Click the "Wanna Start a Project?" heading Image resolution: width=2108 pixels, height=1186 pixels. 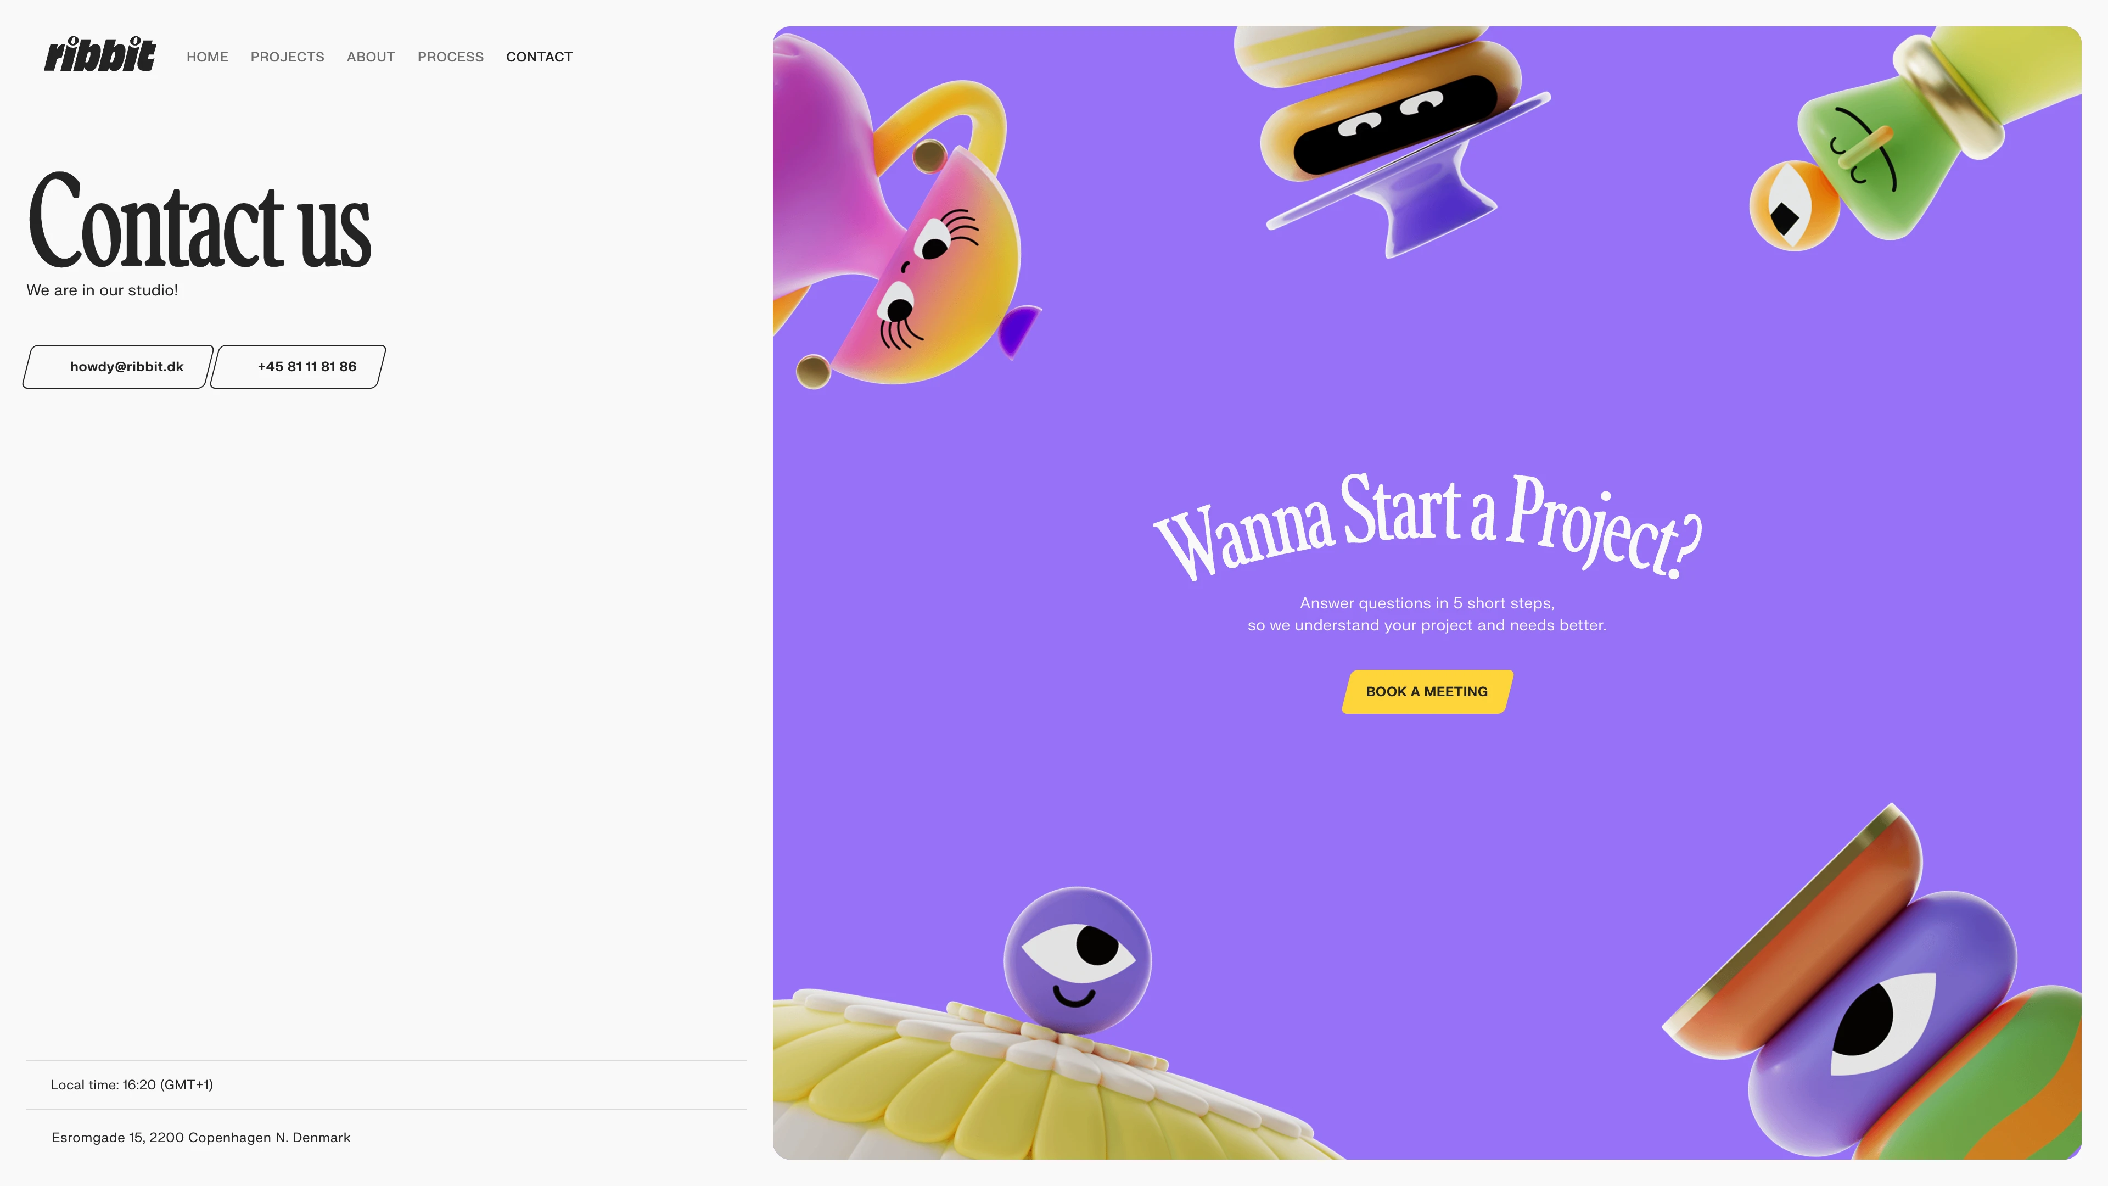point(1427,527)
